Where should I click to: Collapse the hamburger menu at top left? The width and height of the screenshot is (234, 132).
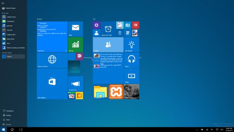(3, 3)
